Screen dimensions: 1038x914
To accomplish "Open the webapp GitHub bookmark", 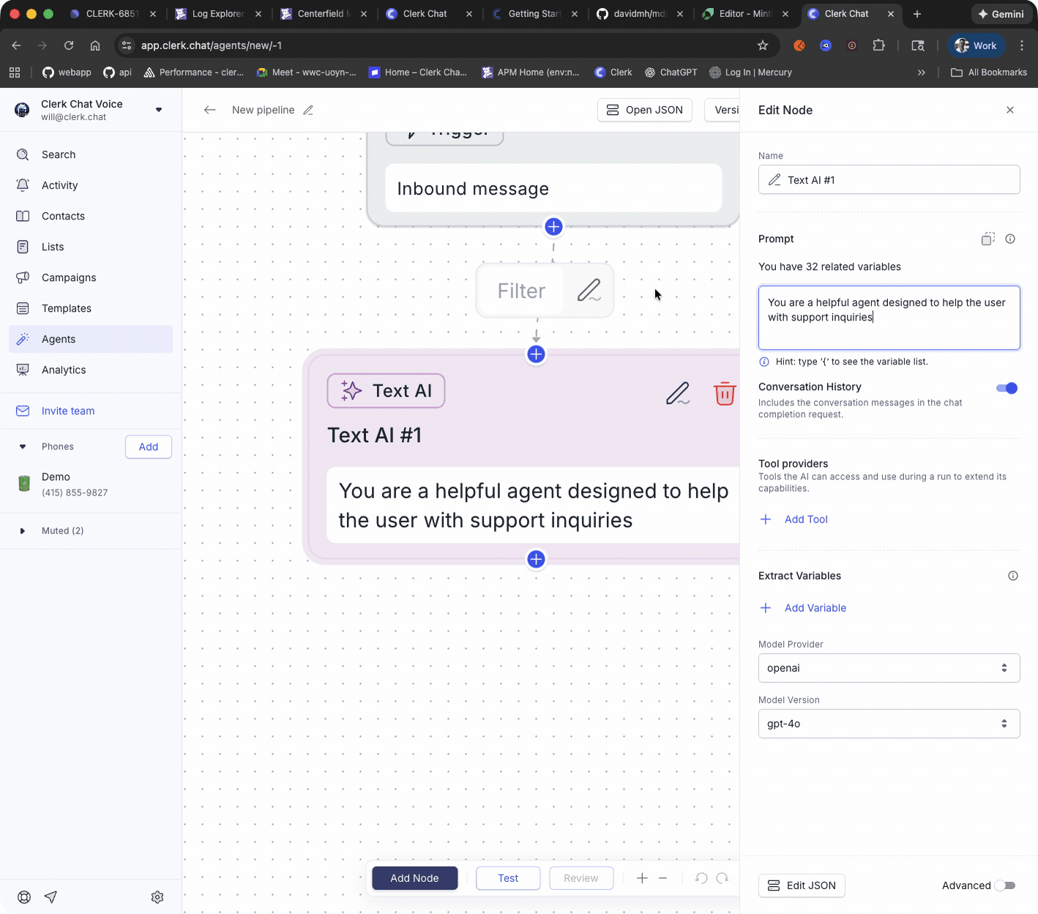I will pos(67,72).
